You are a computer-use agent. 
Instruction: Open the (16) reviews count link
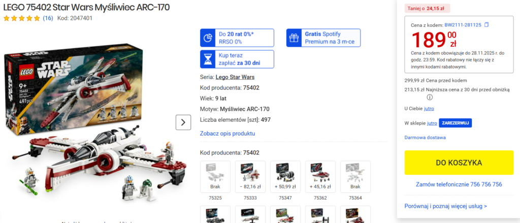tap(48, 18)
